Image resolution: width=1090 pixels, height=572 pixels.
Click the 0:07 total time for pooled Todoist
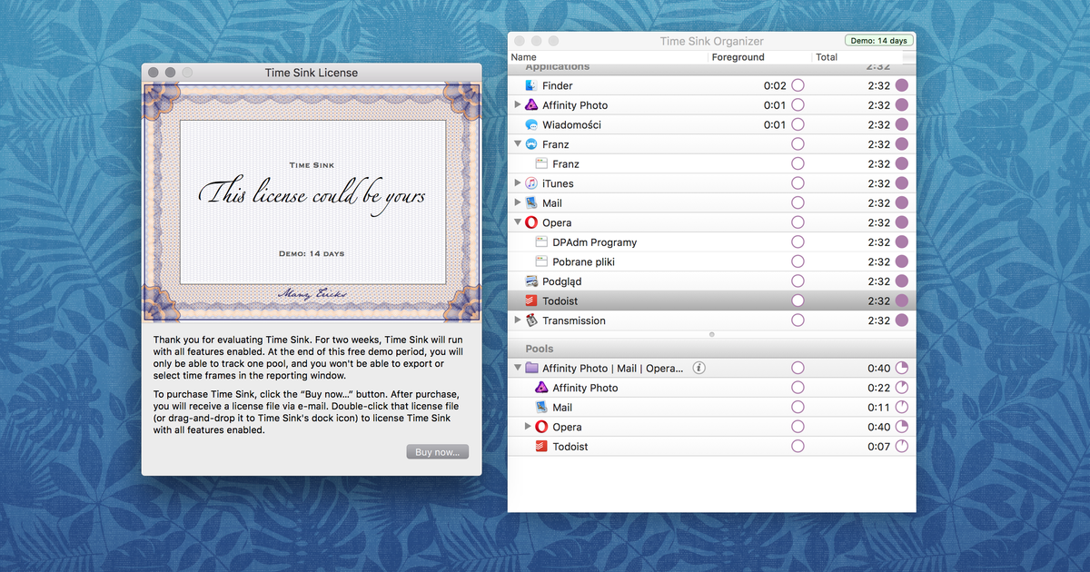(x=879, y=447)
